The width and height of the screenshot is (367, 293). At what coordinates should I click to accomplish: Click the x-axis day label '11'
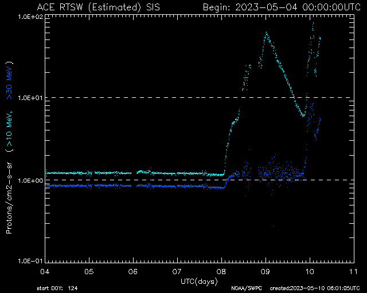[x=354, y=271]
